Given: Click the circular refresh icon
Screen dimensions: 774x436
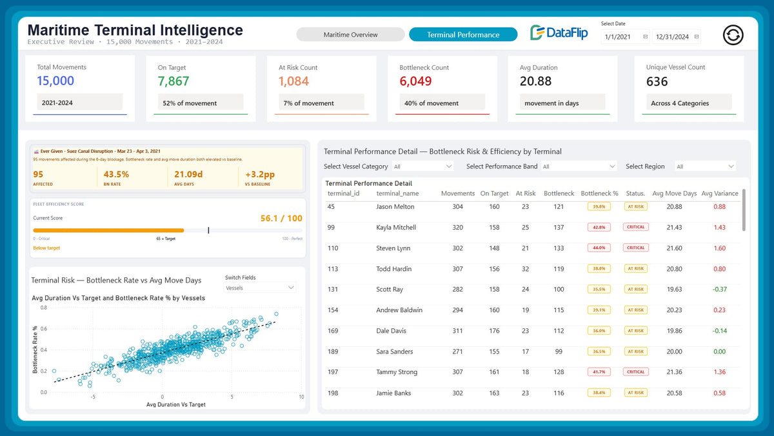Looking at the screenshot, I should coord(733,35).
